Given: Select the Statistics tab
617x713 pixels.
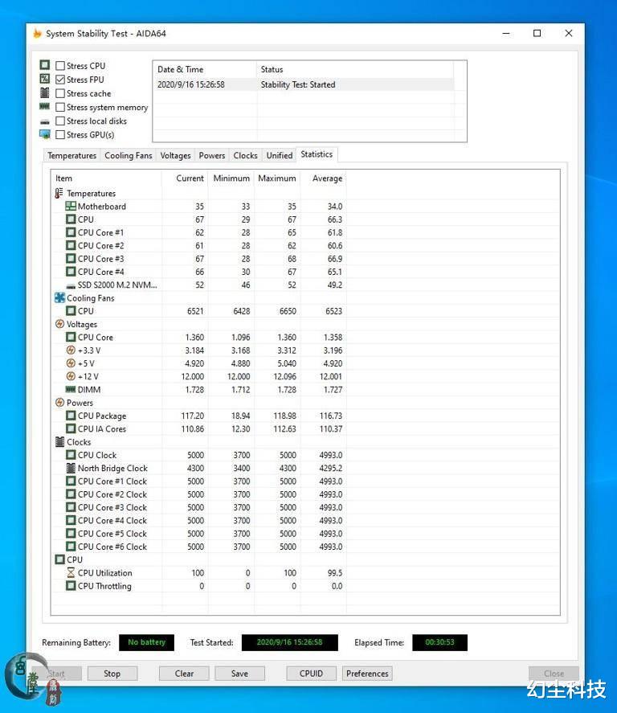Looking at the screenshot, I should 317,154.
